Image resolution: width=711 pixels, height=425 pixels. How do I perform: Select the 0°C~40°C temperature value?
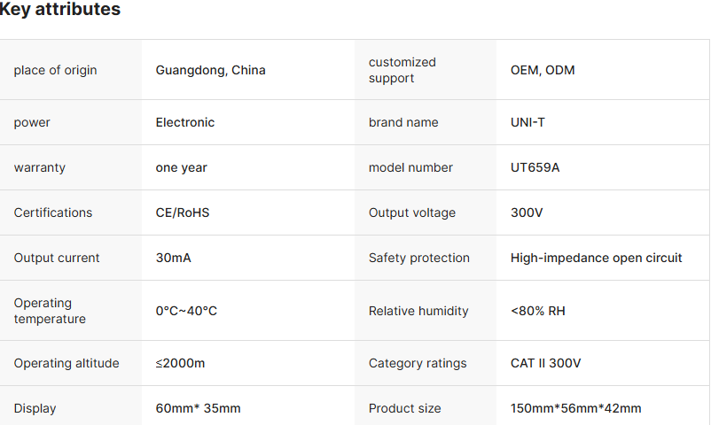186,311
